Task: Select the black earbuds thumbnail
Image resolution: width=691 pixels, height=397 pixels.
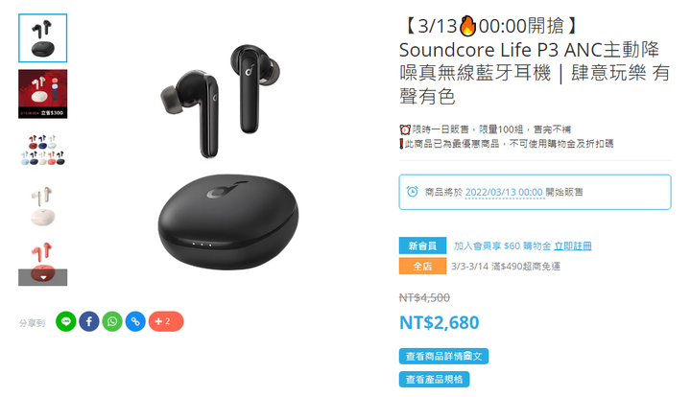Action: [43, 37]
